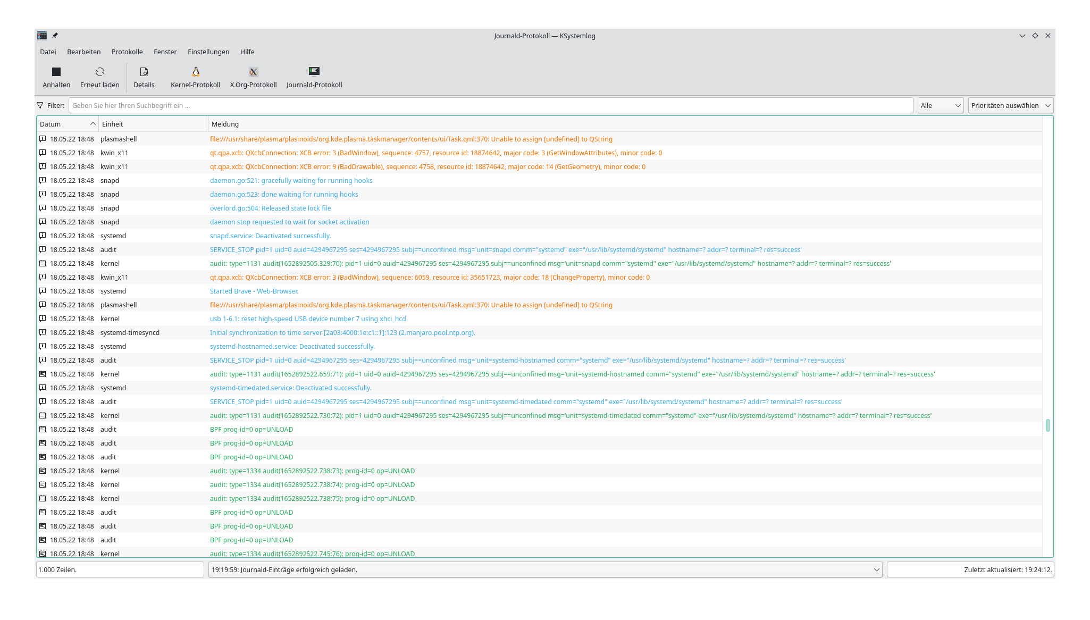1090x620 pixels.
Task: Click the Meldung column header
Action: [x=625, y=124]
